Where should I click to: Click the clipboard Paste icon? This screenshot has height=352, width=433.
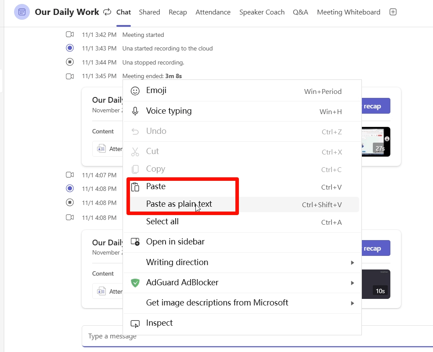135,187
